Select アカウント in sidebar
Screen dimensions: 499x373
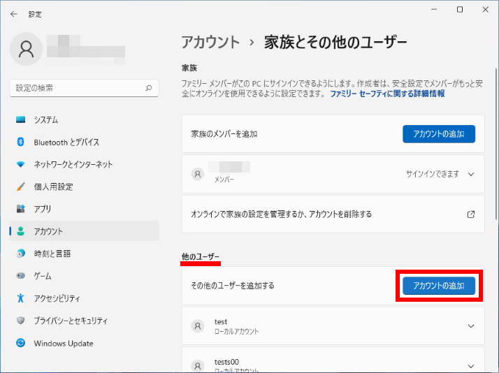pos(85,231)
